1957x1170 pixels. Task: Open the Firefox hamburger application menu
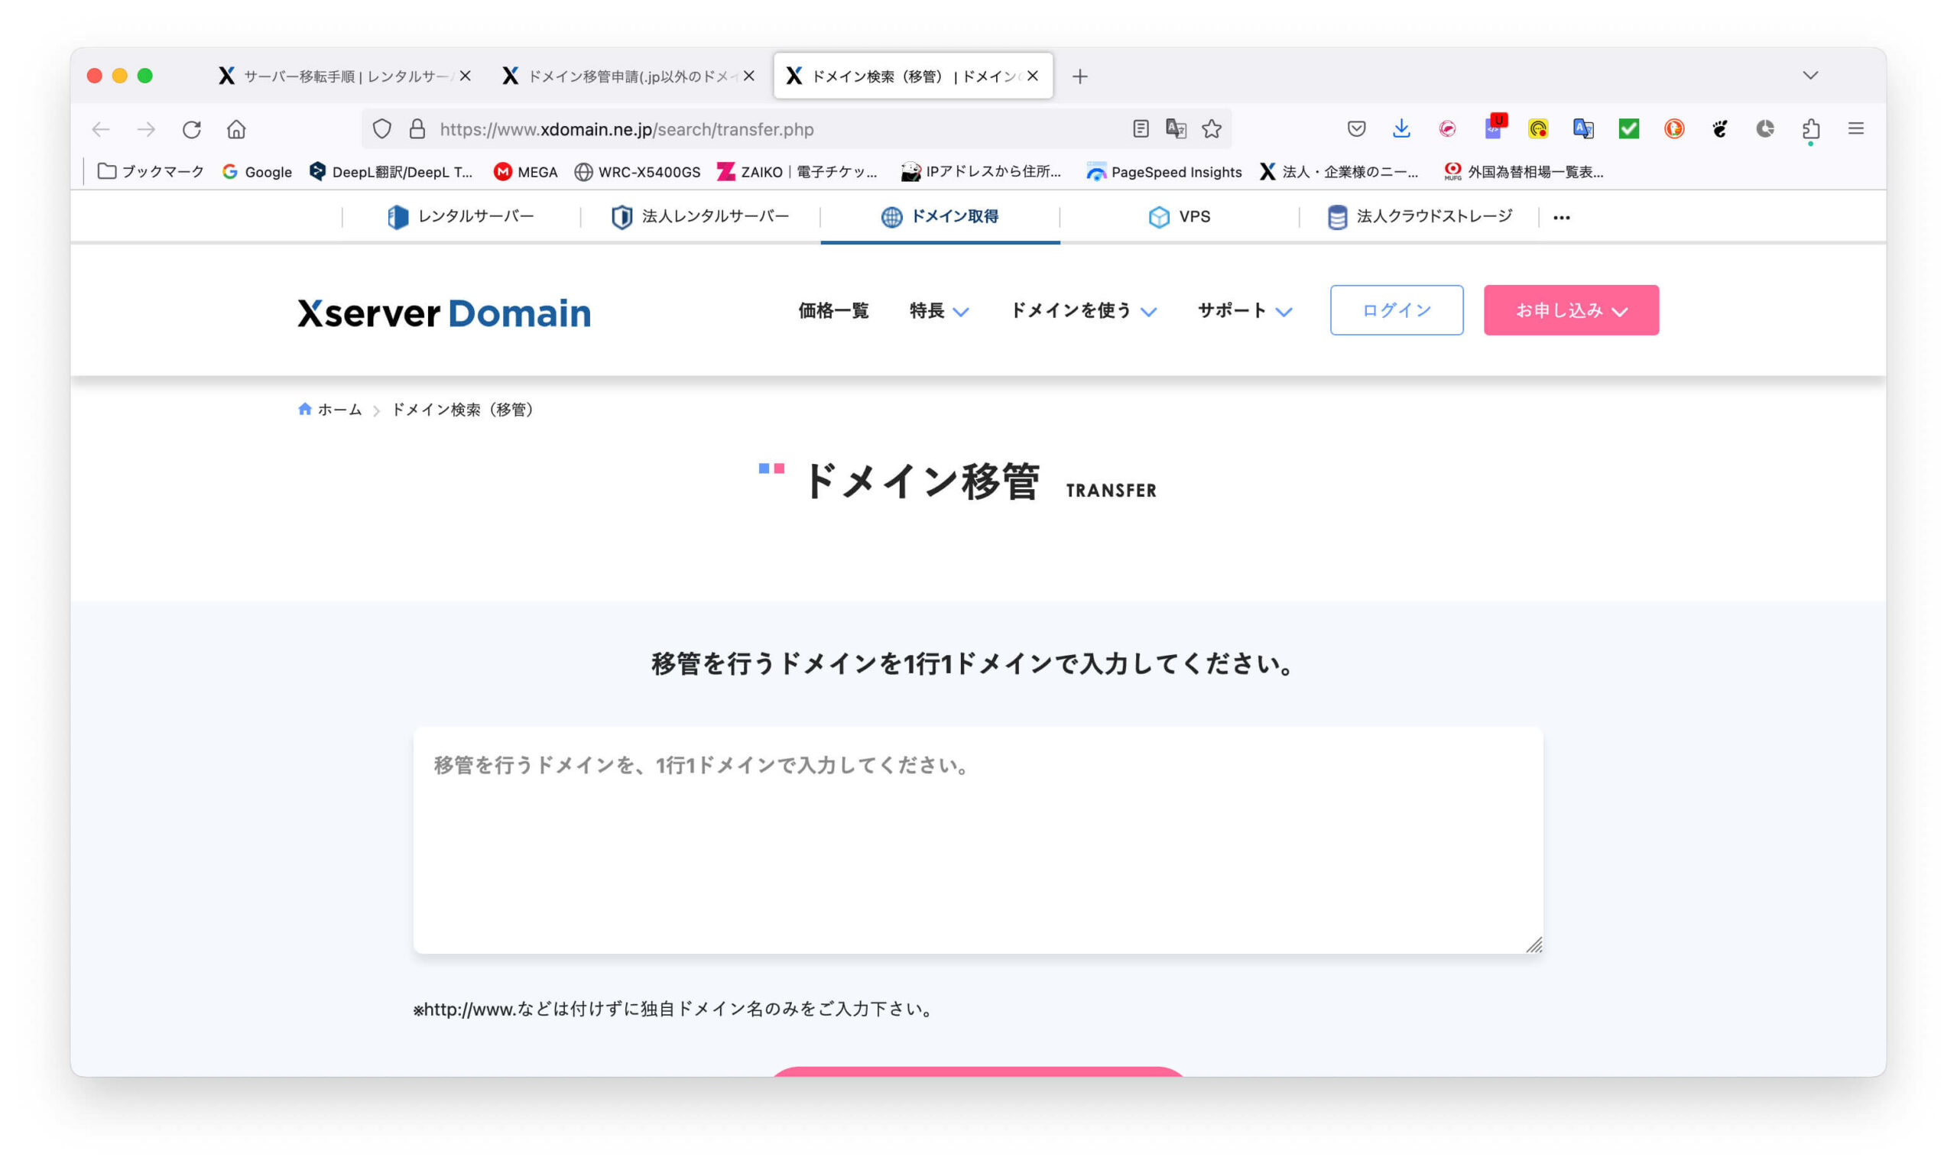coord(1856,128)
